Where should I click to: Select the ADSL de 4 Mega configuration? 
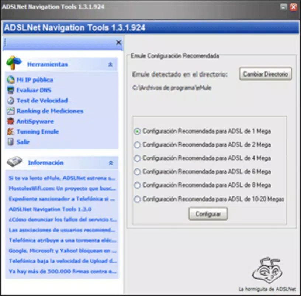pyautogui.click(x=203, y=158)
